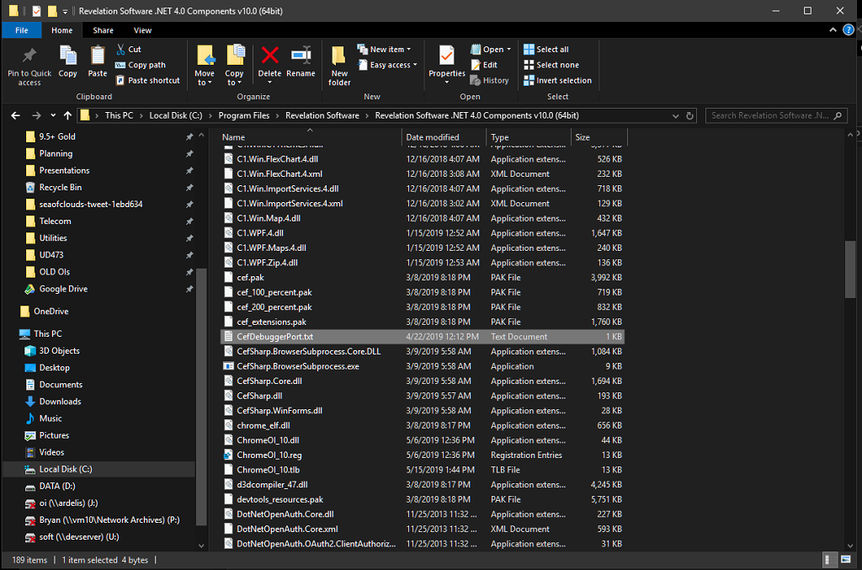Image resolution: width=862 pixels, height=570 pixels.
Task: Select the C1.Win.FlexChart.4.xml file
Action: (423, 173)
